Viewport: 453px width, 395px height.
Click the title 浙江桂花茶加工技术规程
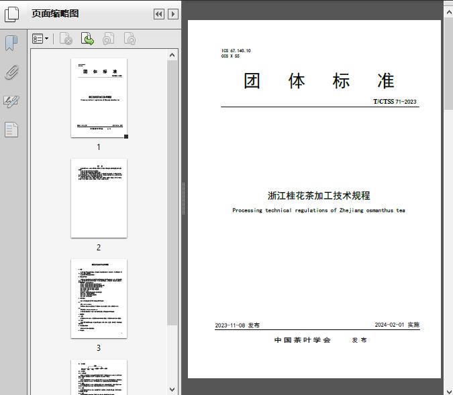coord(319,195)
